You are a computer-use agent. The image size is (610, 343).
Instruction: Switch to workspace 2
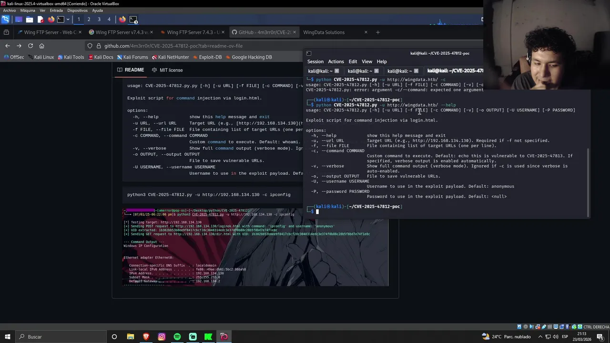[89, 20]
